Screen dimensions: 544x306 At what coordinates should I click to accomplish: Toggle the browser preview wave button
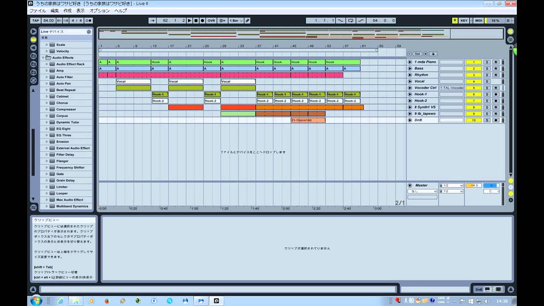pos(33,207)
